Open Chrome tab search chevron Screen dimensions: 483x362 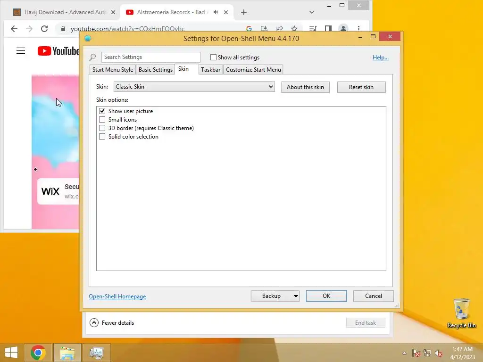coord(312,12)
